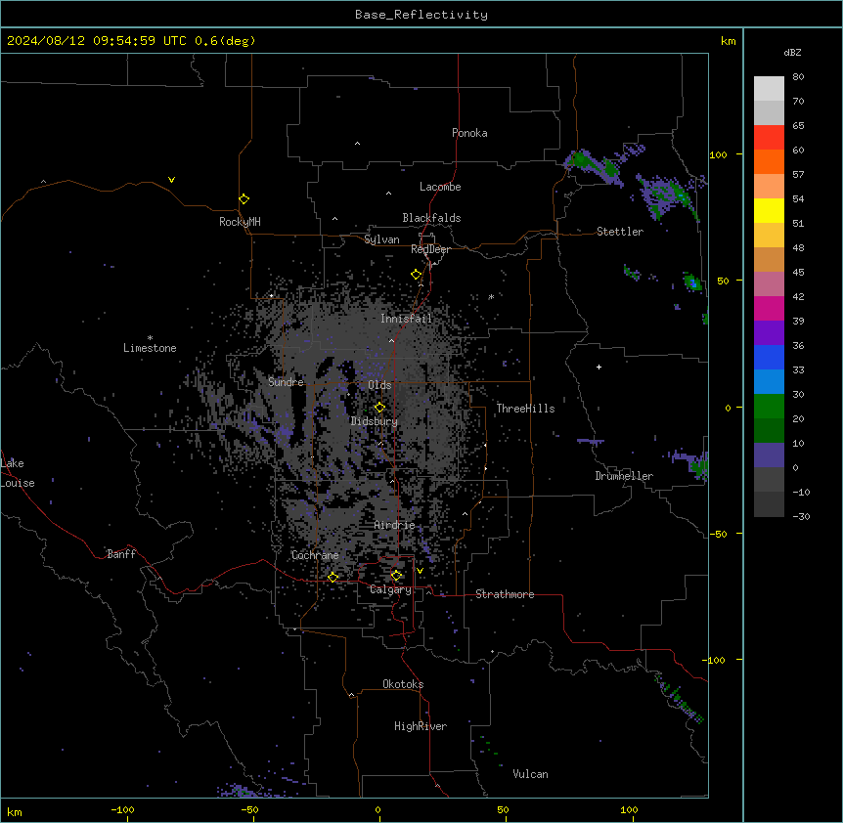
Task: Select the light gray 70-80 dBZ swatch
Action: [769, 89]
